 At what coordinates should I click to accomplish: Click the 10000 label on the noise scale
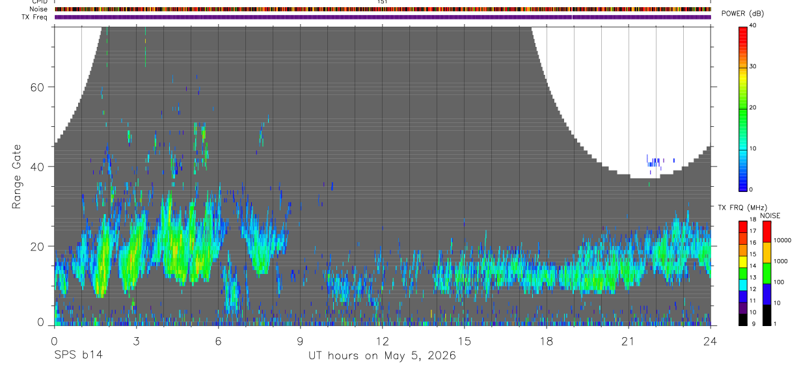(x=781, y=240)
